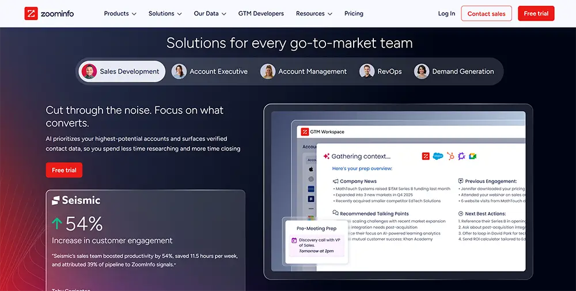Click the Salesforce cloud icon
The height and width of the screenshot is (291, 576).
click(438, 156)
